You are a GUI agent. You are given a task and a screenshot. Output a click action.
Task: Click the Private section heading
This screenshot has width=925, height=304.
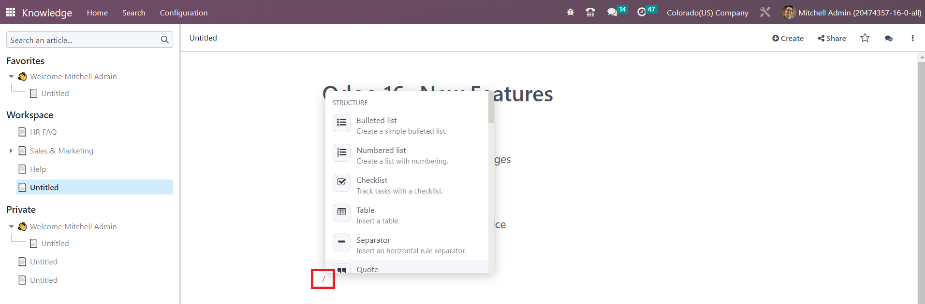tap(21, 209)
